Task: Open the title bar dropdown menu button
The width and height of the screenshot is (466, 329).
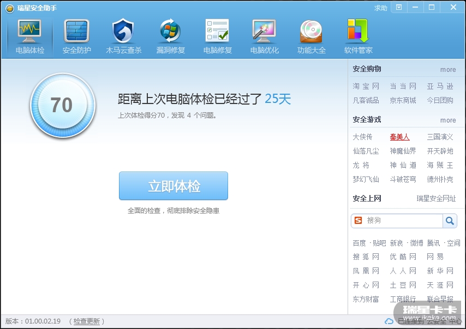Action: (399, 8)
